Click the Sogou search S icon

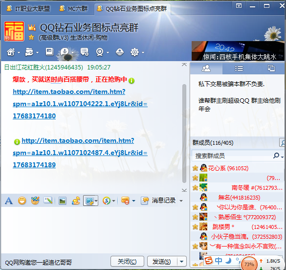click(107, 201)
